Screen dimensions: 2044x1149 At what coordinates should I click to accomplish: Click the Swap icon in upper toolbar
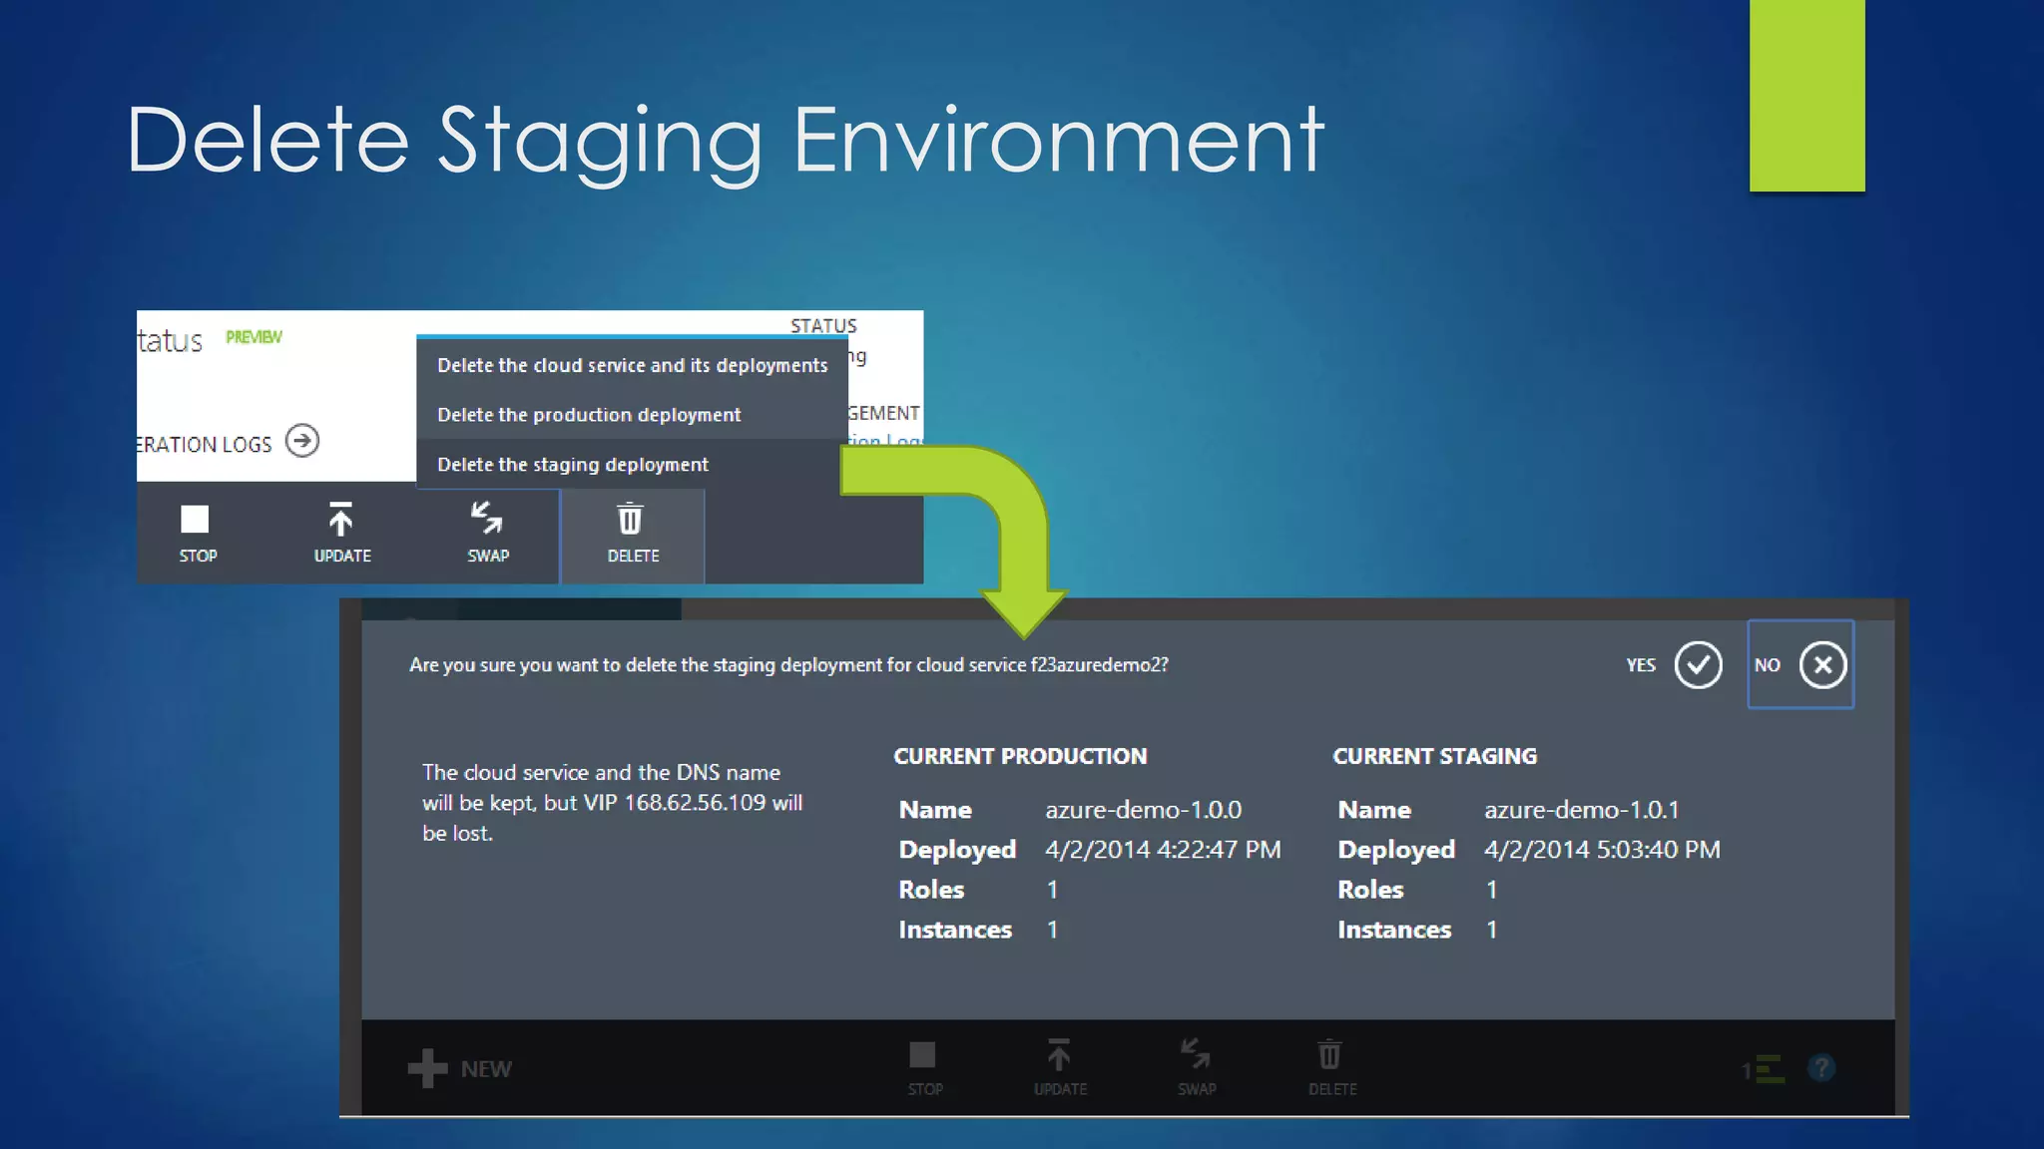(x=487, y=519)
